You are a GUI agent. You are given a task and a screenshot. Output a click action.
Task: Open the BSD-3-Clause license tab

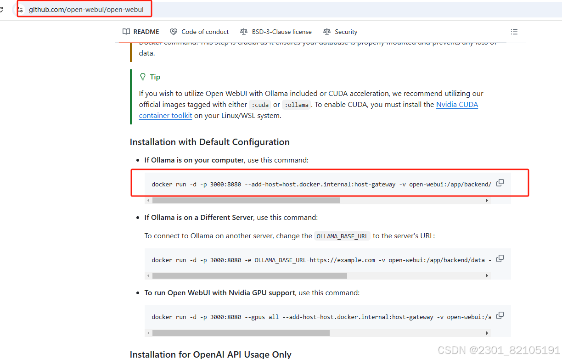tap(276, 32)
